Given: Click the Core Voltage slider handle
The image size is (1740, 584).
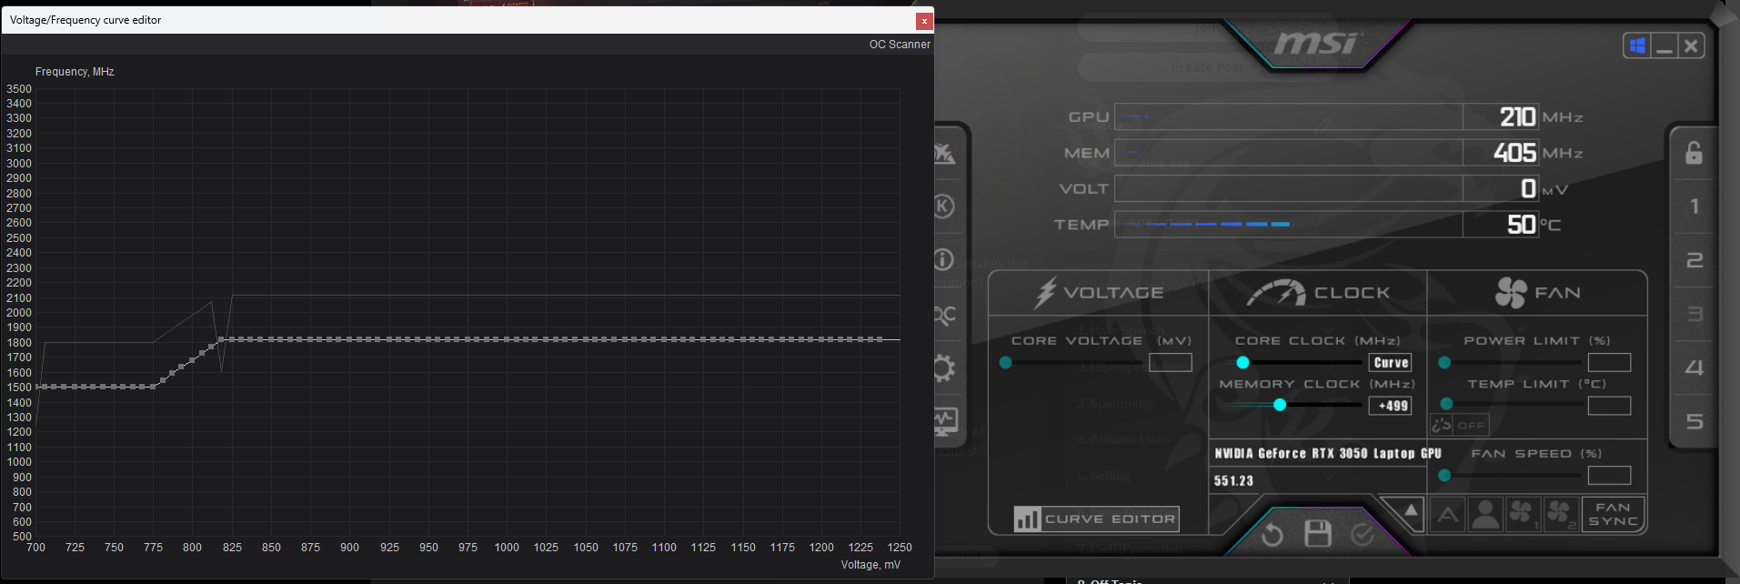Looking at the screenshot, I should pos(1005,362).
